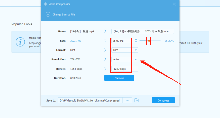Click the Popular Tools heading
Viewport: 221px width, 118px height.
[x=22, y=24]
